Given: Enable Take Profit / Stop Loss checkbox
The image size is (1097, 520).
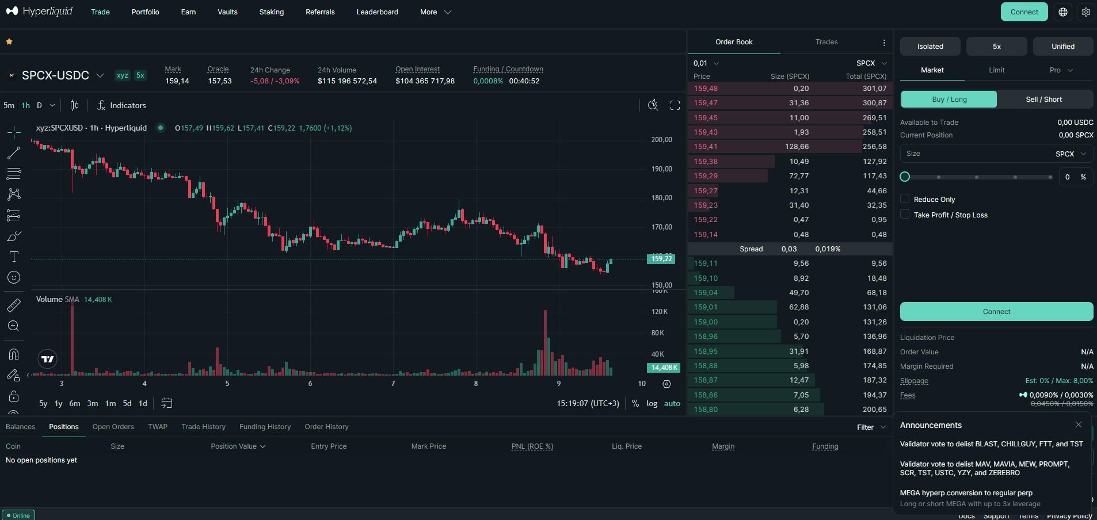Looking at the screenshot, I should pyautogui.click(x=905, y=215).
